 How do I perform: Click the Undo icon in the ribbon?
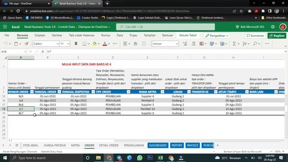(6, 44)
